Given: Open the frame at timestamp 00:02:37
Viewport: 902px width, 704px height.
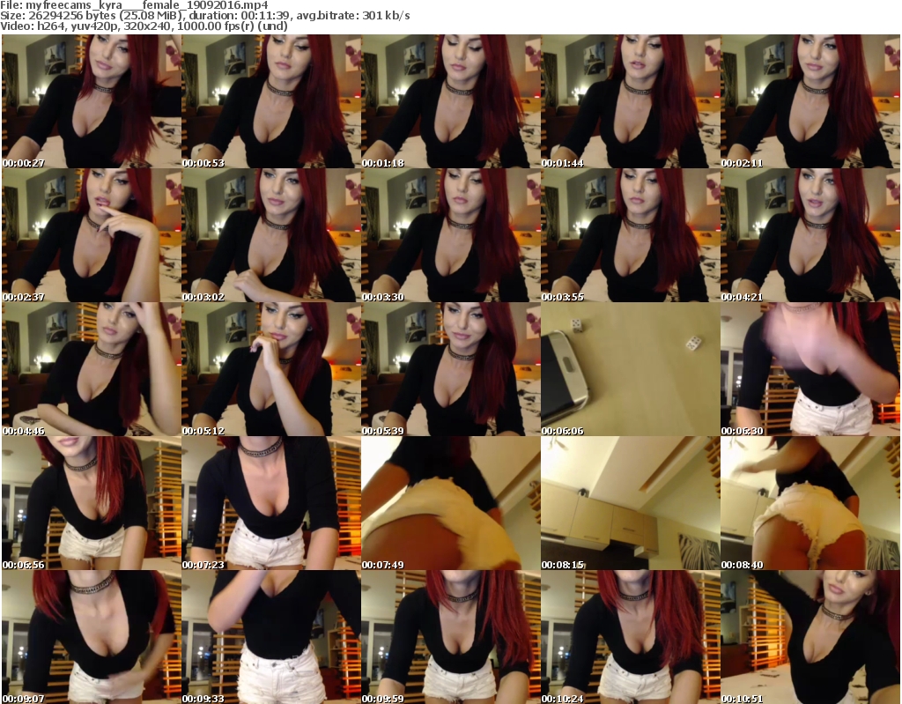Looking at the screenshot, I should 92,235.
